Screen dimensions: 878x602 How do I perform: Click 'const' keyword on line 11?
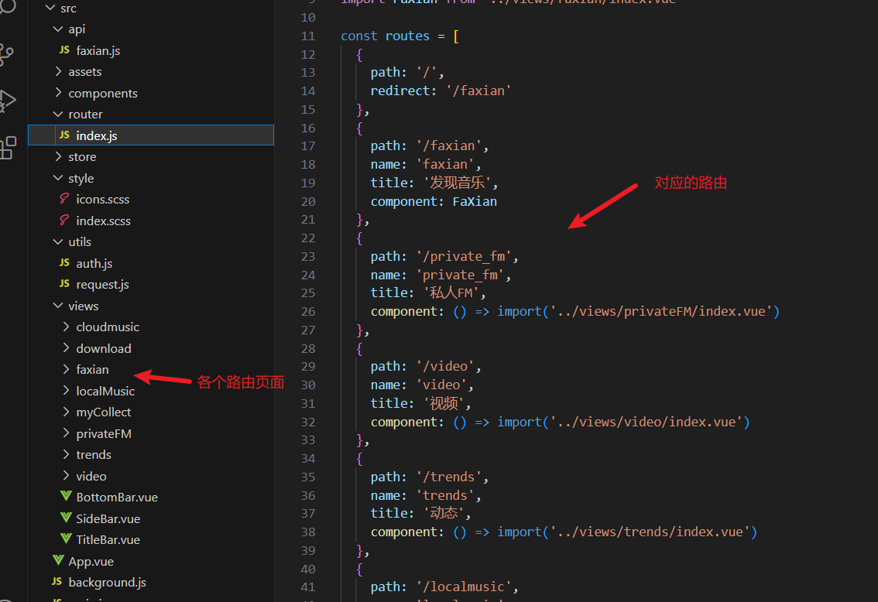359,36
